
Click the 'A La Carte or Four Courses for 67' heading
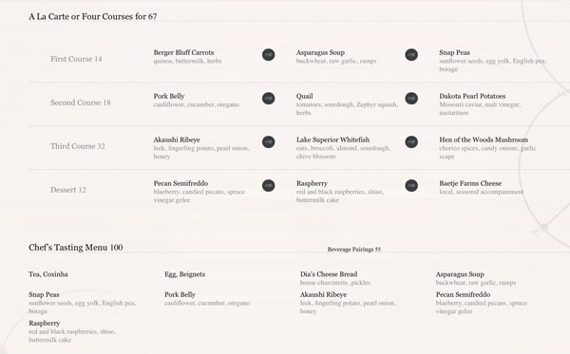click(93, 17)
